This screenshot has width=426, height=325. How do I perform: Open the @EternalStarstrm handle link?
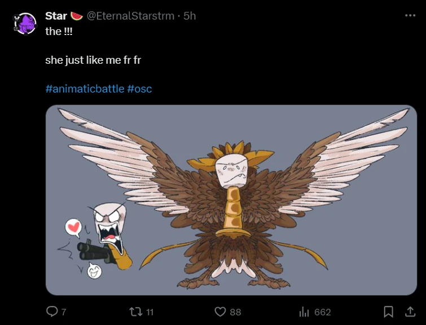(130, 16)
